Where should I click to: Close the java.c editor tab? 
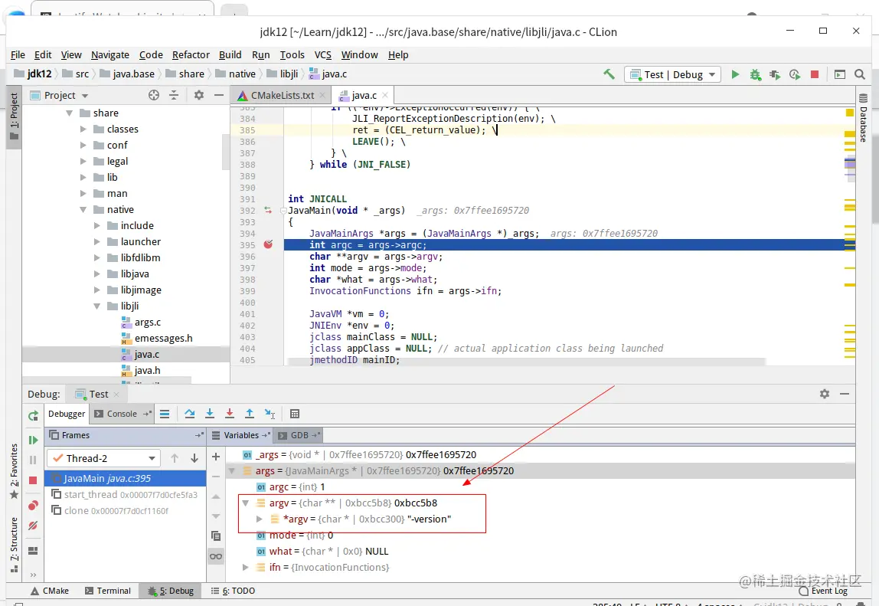(384, 96)
